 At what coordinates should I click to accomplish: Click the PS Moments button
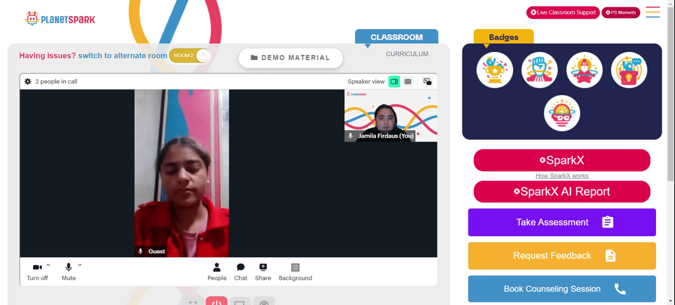click(621, 12)
